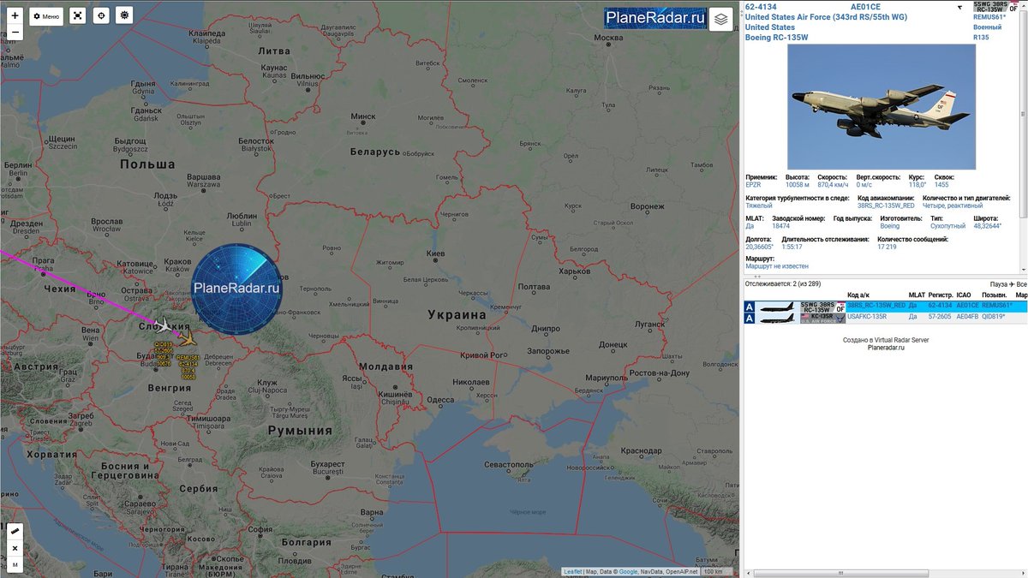Click the heading value 118,0°
The width and height of the screenshot is (1028, 578).
point(917,185)
